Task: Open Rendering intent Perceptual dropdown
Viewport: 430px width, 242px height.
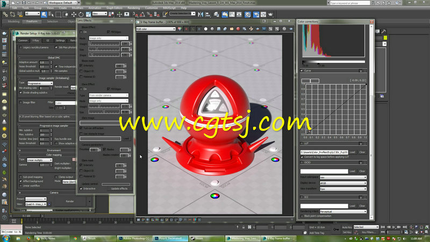Action: click(x=343, y=211)
